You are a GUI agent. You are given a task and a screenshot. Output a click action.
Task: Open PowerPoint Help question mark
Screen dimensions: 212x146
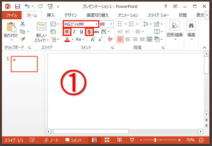[165, 6]
